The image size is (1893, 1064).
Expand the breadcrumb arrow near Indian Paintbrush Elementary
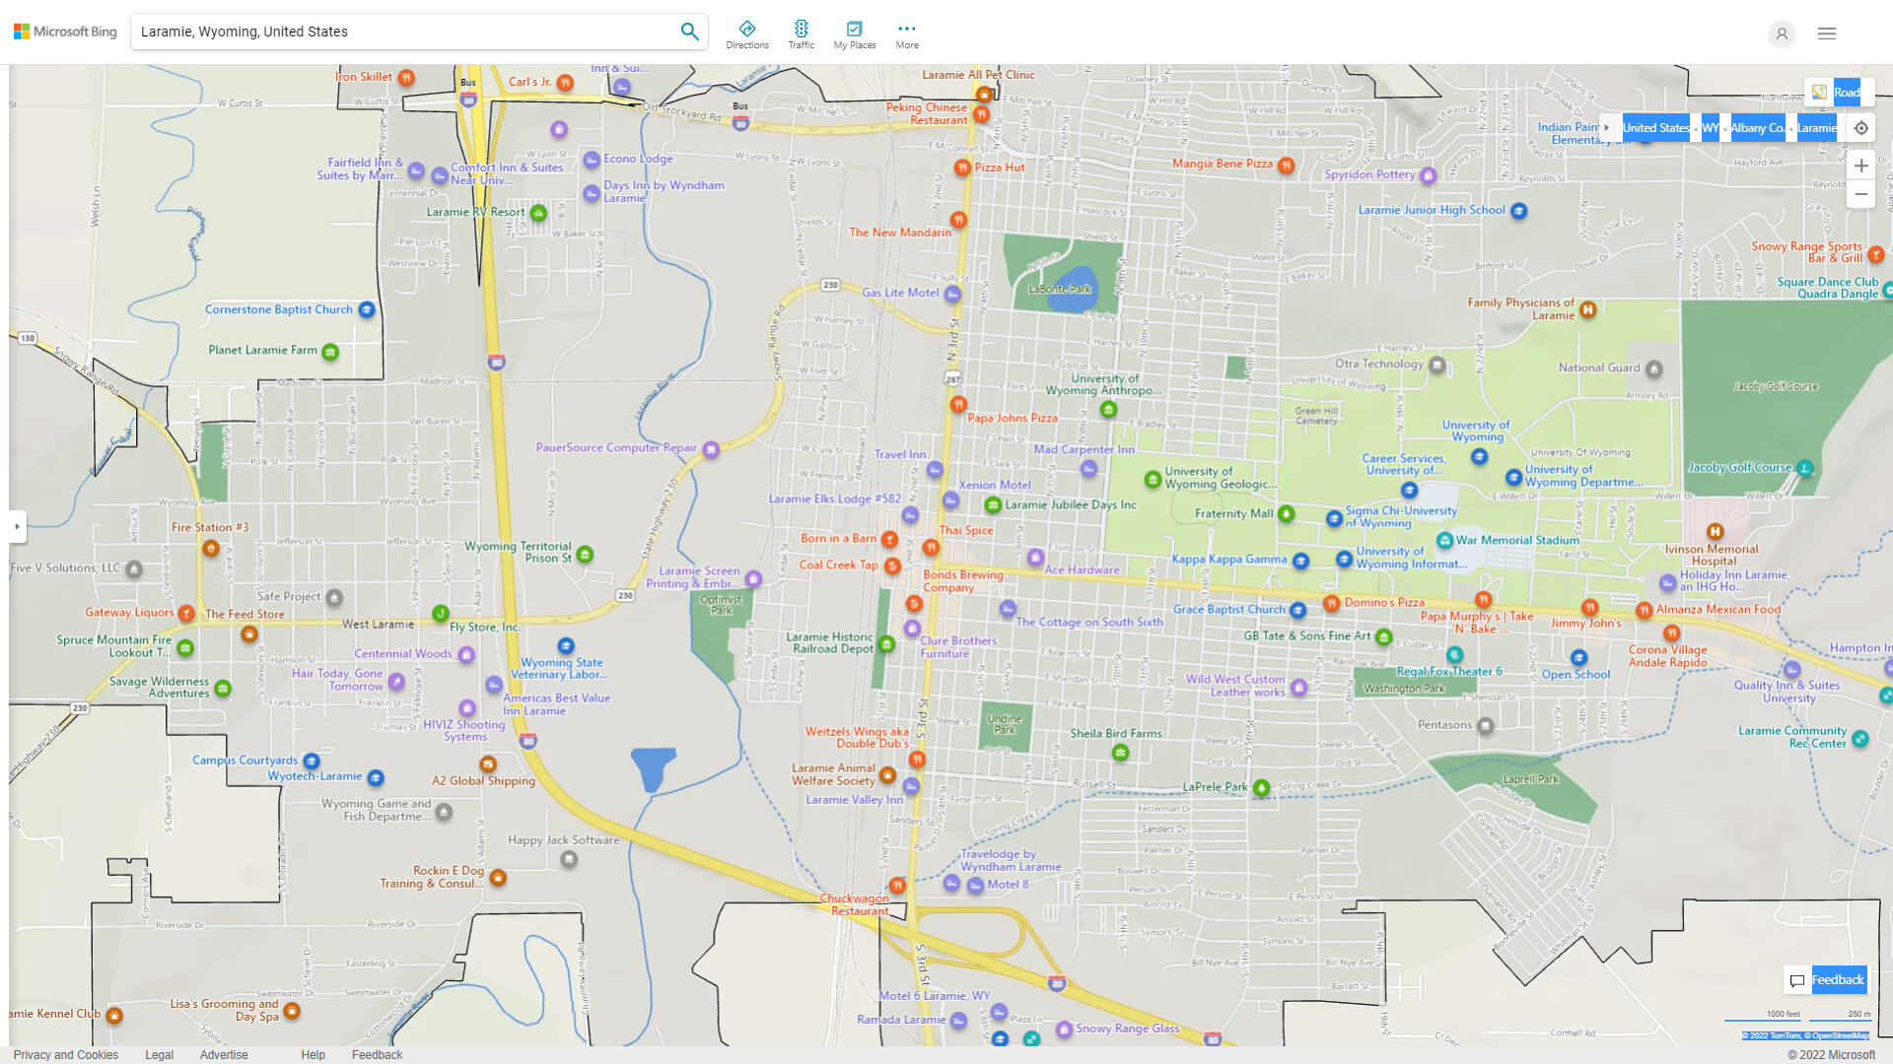tap(1607, 127)
